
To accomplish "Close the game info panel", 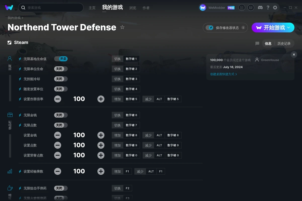I will (x=294, y=55).
